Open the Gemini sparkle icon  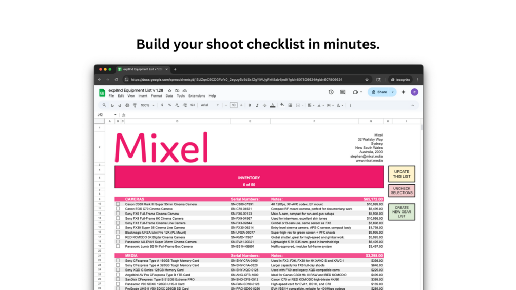[403, 92]
